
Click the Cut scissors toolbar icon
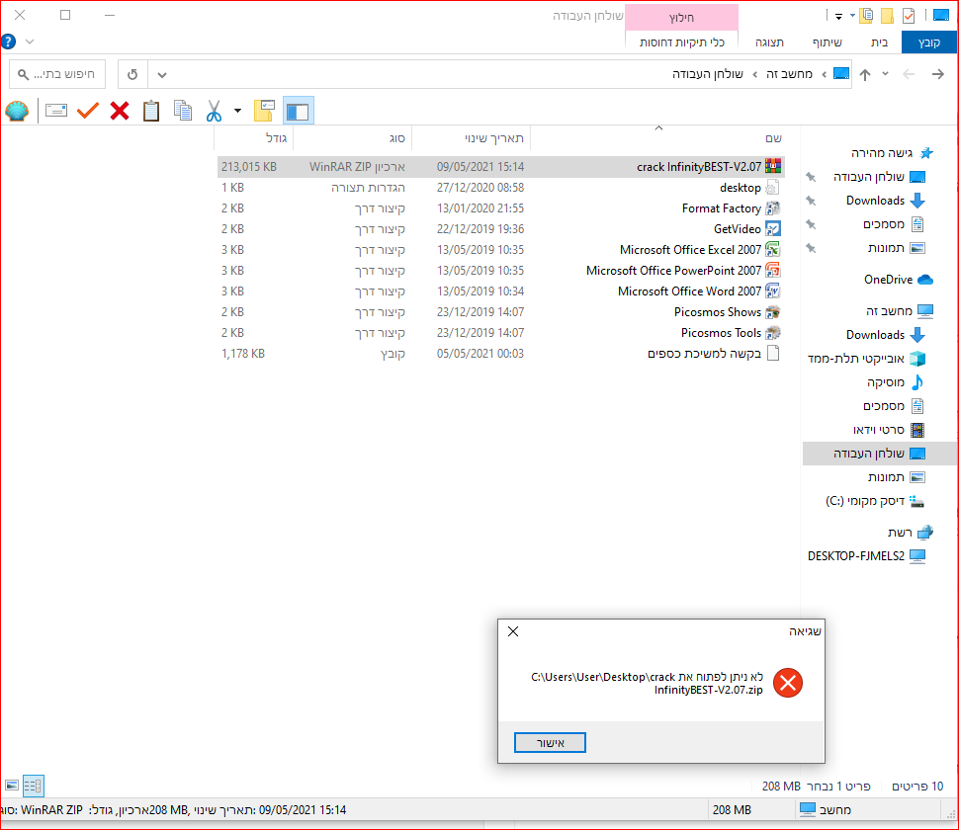tap(214, 111)
